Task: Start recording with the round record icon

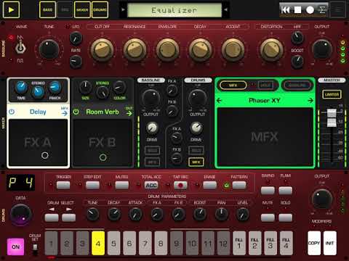Action: (x=310, y=10)
